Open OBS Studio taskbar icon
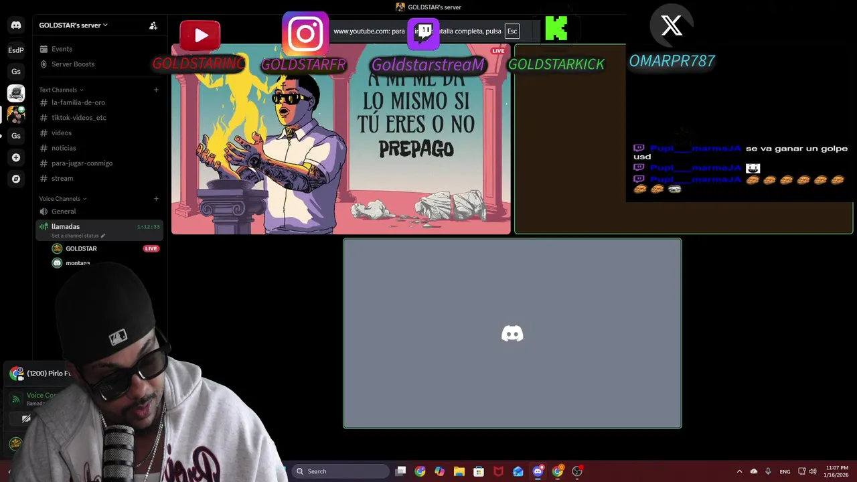This screenshot has width=857, height=482. (x=577, y=471)
